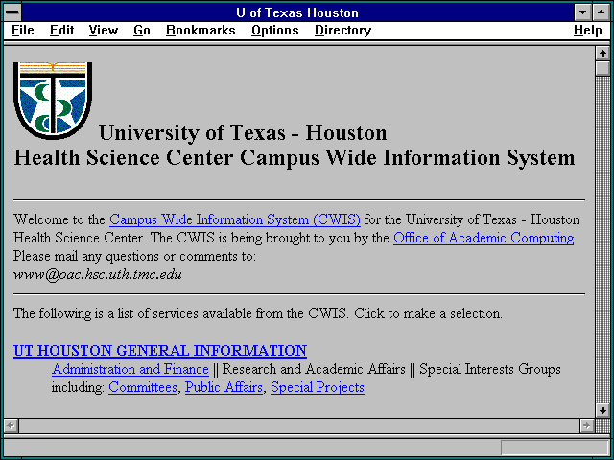Open the Public Affairs link

pos(224,387)
